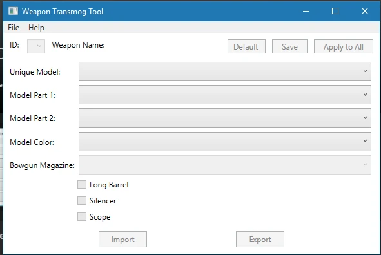Viewport: 381px width, 255px height.
Task: Open the Model Color dropdown
Action: pyautogui.click(x=225, y=142)
